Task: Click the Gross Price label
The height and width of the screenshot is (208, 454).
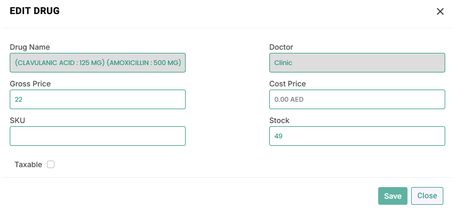Action: [x=30, y=84]
